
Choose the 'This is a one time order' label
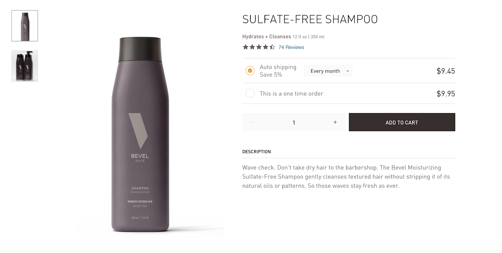point(291,93)
